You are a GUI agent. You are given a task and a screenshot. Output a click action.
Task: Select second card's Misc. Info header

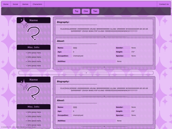tap(33, 107)
